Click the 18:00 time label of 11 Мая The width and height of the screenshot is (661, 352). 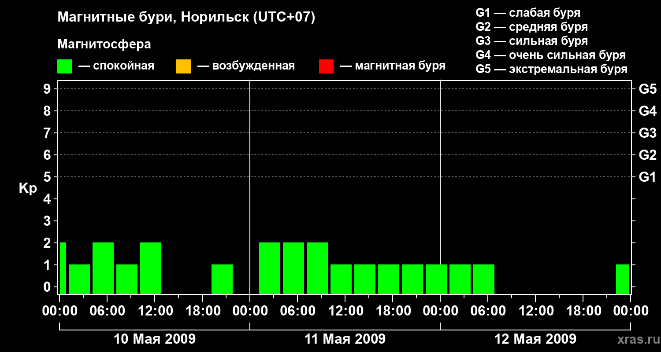(393, 311)
